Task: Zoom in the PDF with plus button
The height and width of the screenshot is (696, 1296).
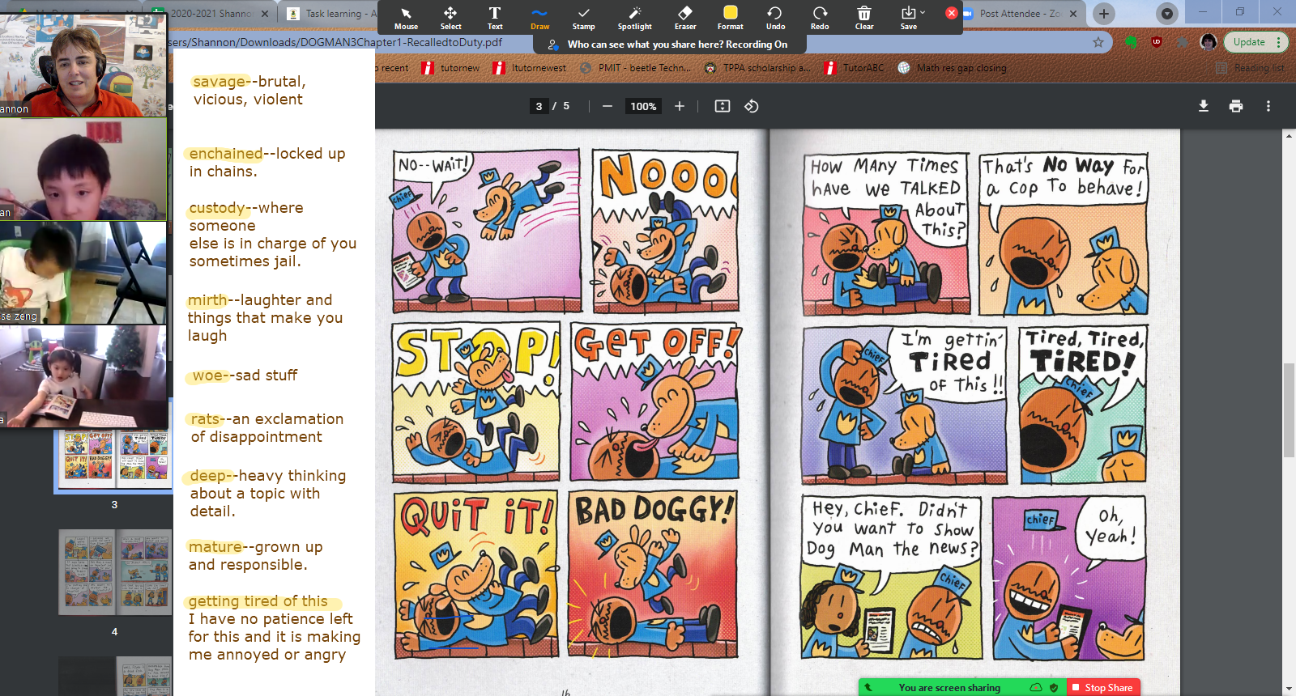Action: 680,106
